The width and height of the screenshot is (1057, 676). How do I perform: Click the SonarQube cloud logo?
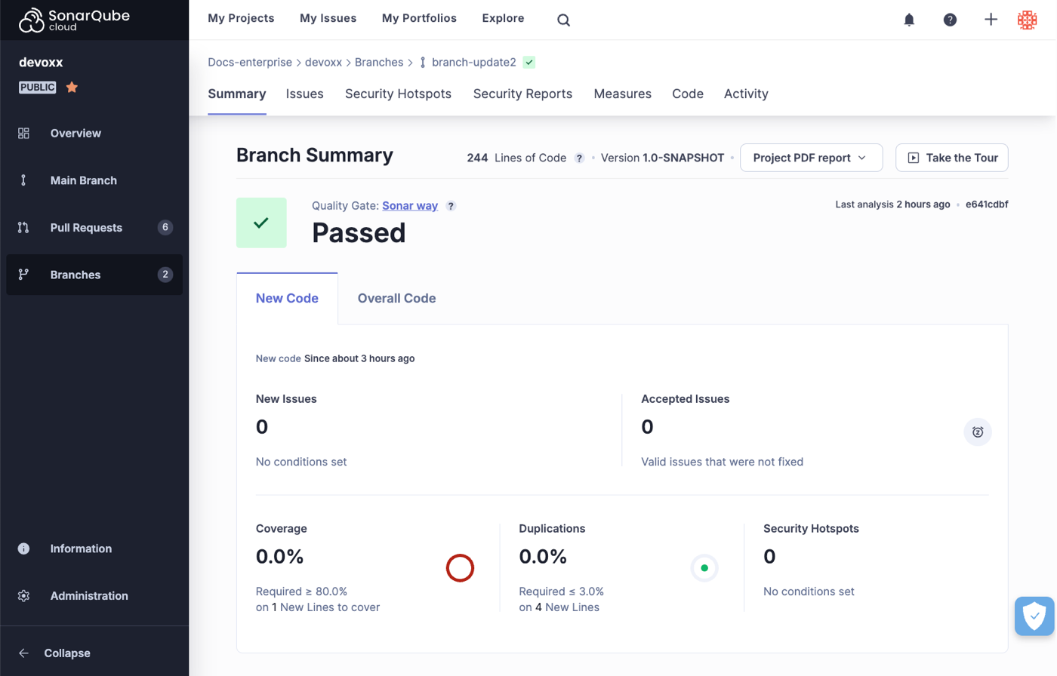point(74,20)
